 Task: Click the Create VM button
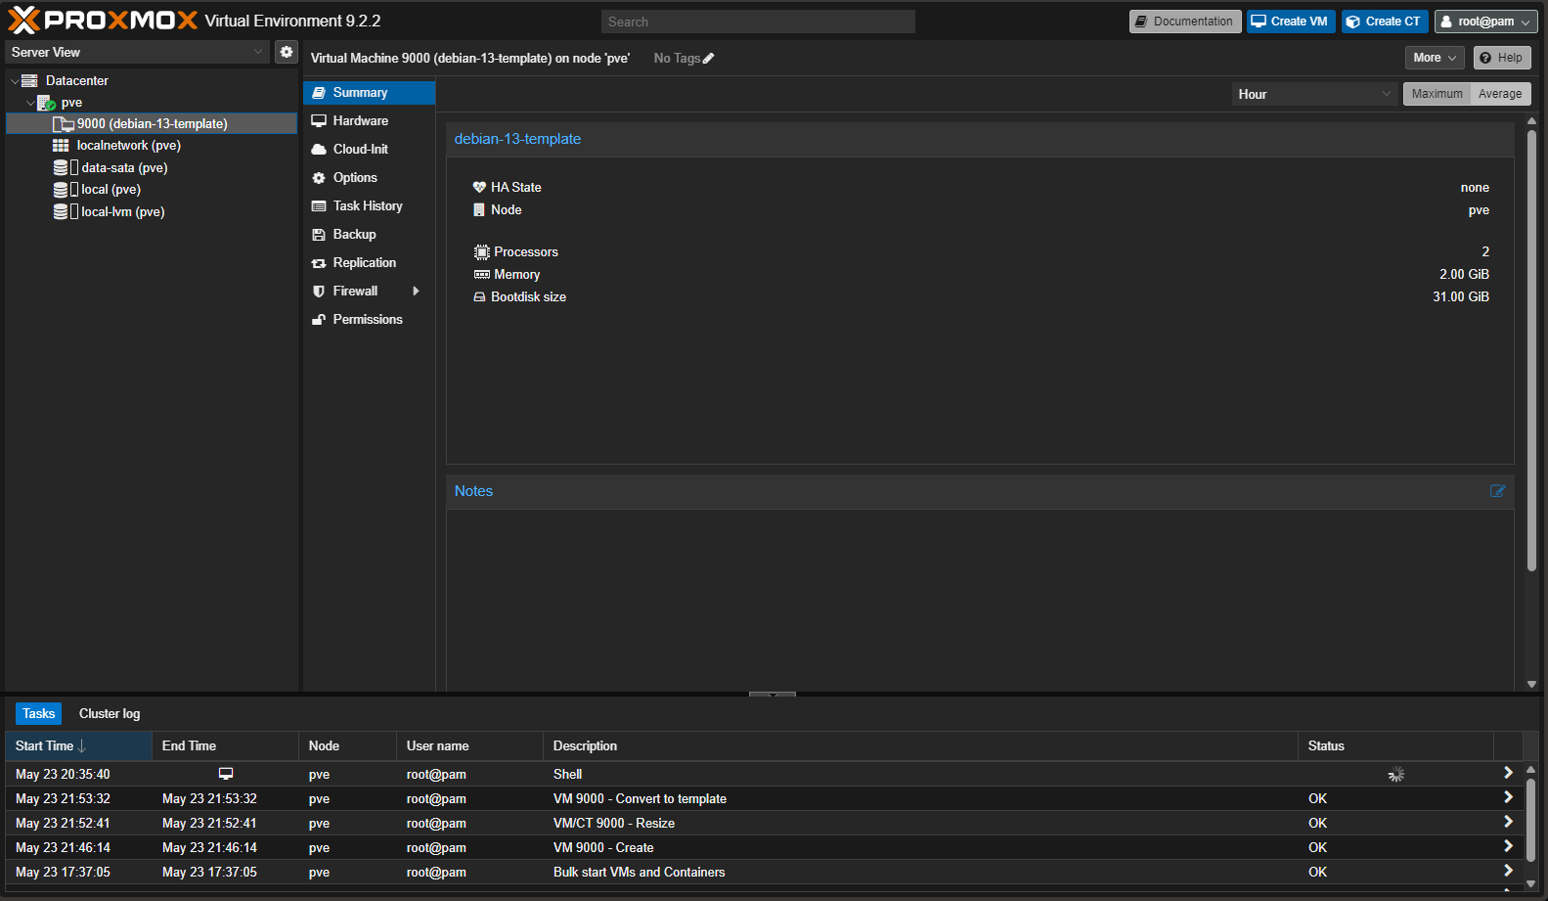point(1290,22)
